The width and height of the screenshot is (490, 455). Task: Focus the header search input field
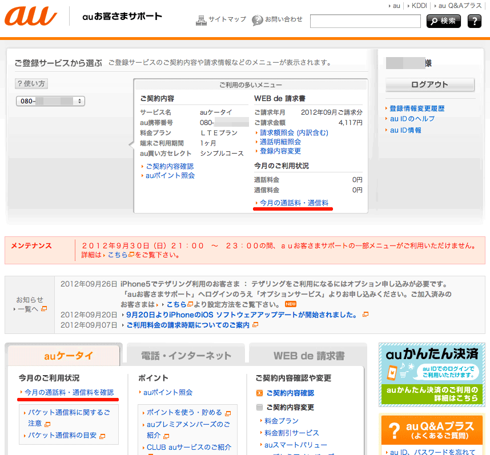coord(365,21)
